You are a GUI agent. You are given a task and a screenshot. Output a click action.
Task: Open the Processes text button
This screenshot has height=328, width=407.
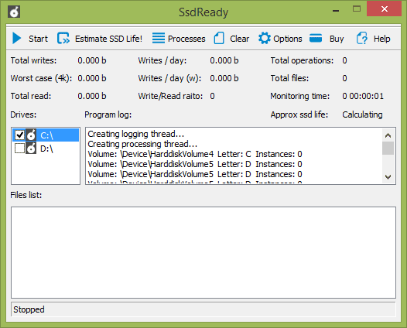[186, 39]
